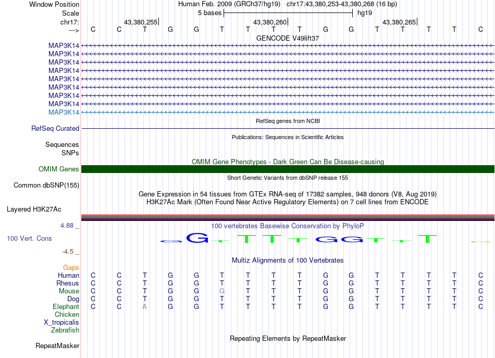Click the ---> sequence direction arrow label
495x358 pixels.
click(x=74, y=31)
